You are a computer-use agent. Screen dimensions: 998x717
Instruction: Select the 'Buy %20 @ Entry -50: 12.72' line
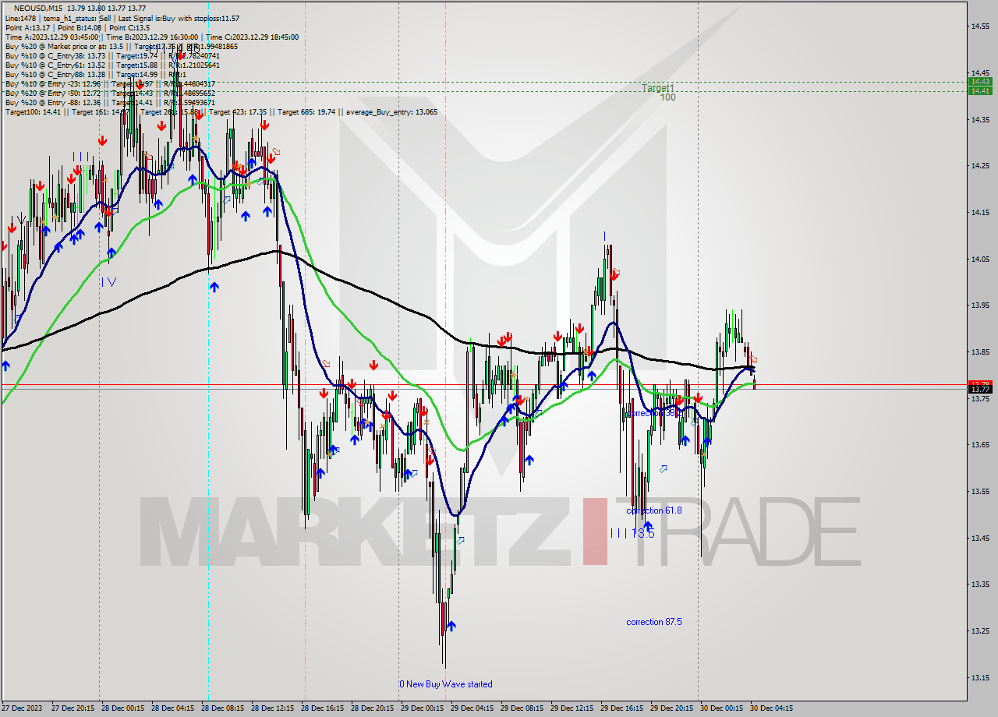coord(110,93)
